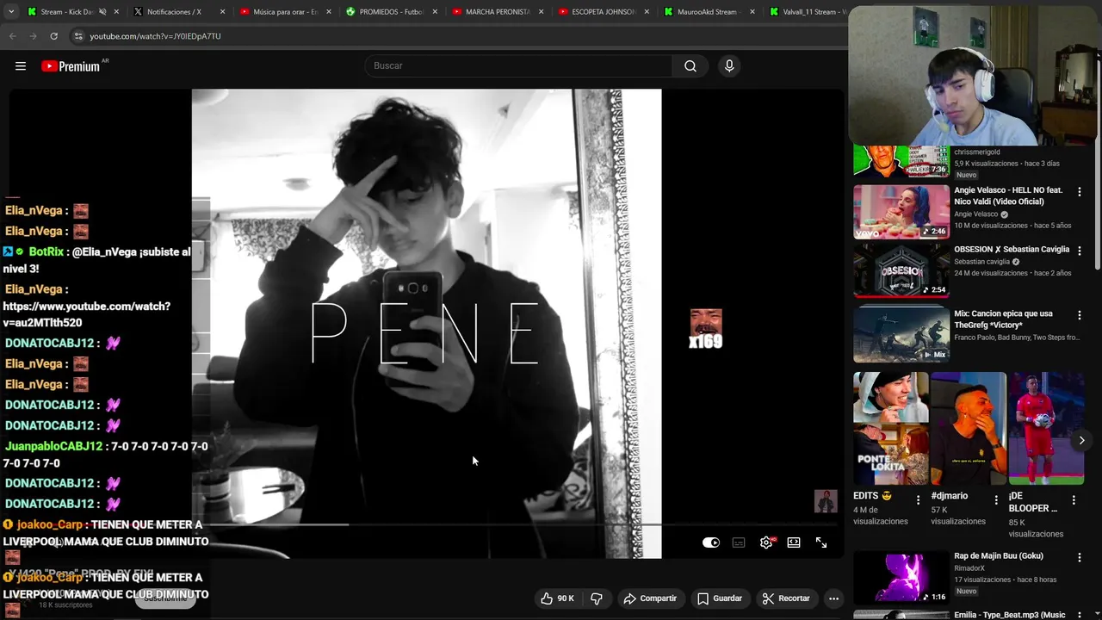Click the youtube.com address bar URL
Image resolution: width=1102 pixels, height=620 pixels.
[155, 36]
